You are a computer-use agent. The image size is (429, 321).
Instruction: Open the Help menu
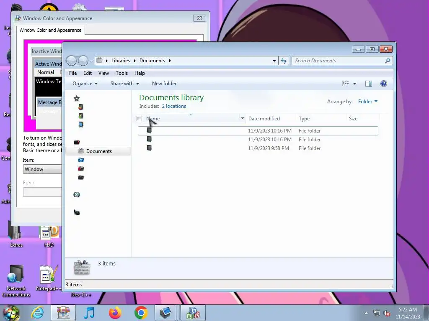coord(140,73)
